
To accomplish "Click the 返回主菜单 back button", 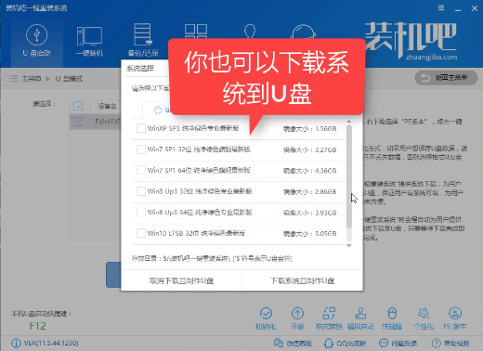I will coord(446,78).
